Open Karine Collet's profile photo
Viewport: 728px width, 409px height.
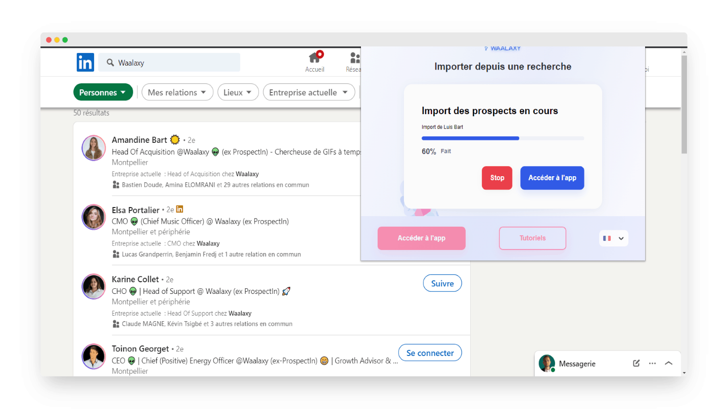tap(94, 287)
